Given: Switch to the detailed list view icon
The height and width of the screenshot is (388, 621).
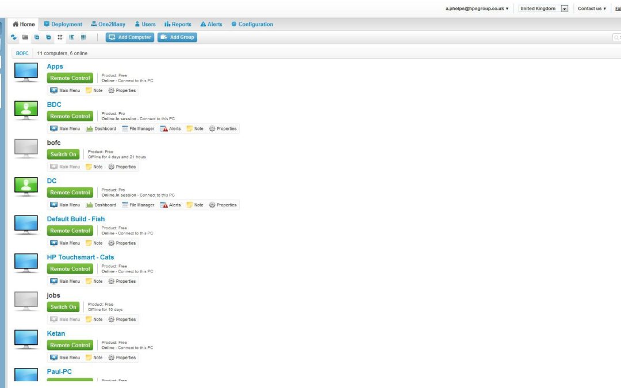Looking at the screenshot, I should [72, 37].
